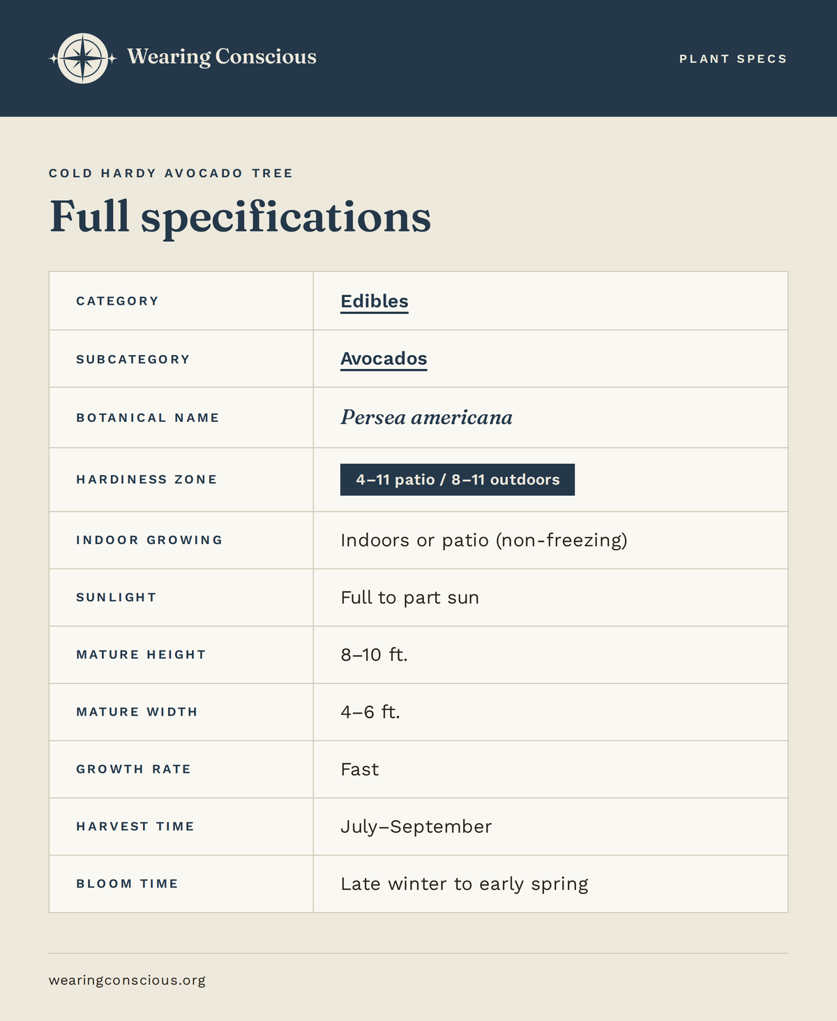Click the Full to part sun value
The height and width of the screenshot is (1021, 837).
pos(410,598)
